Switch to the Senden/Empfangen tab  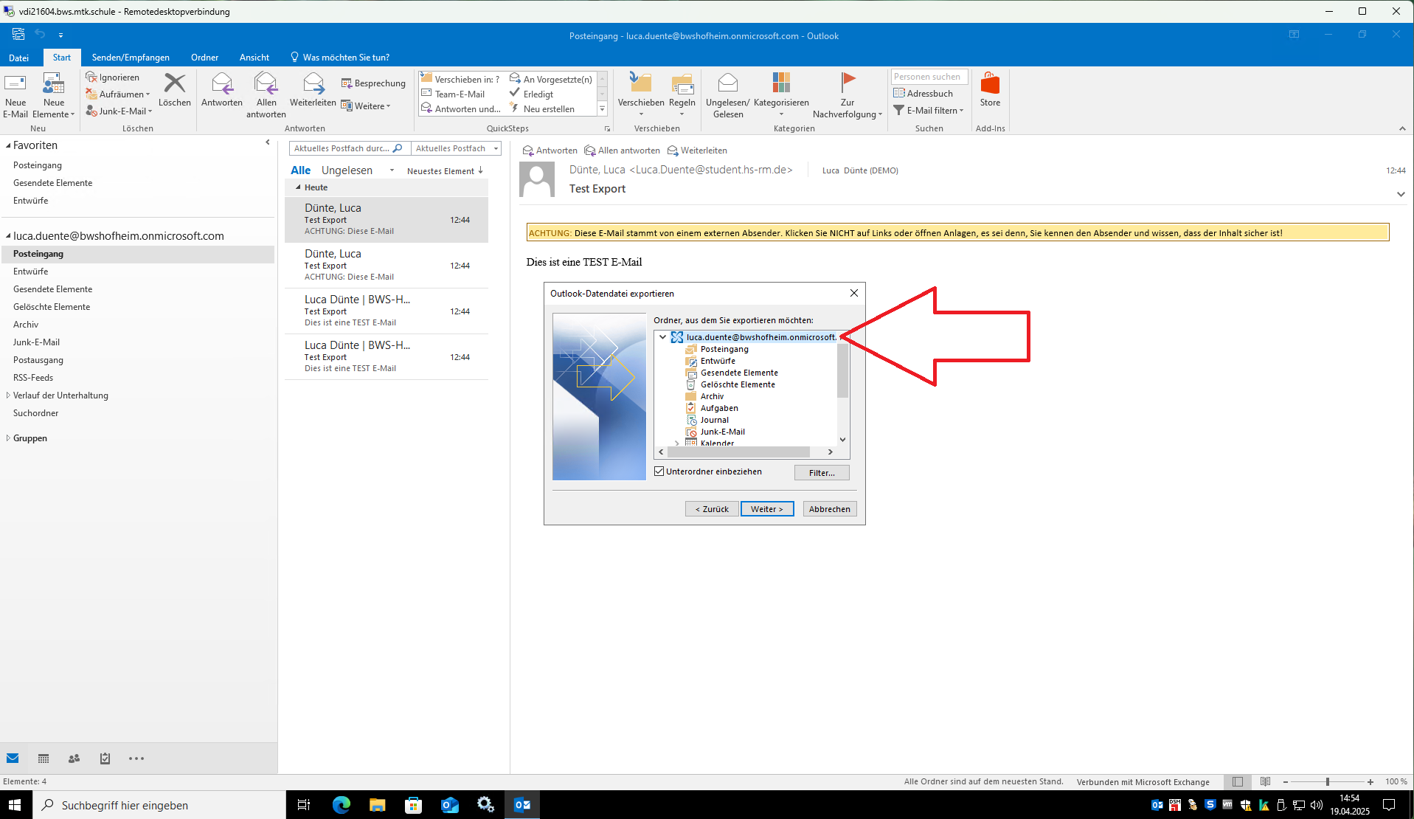pos(131,58)
